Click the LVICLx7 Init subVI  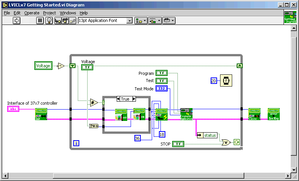41,114
